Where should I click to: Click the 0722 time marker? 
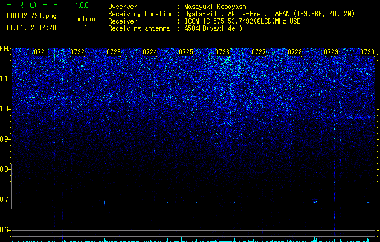tap(77, 52)
